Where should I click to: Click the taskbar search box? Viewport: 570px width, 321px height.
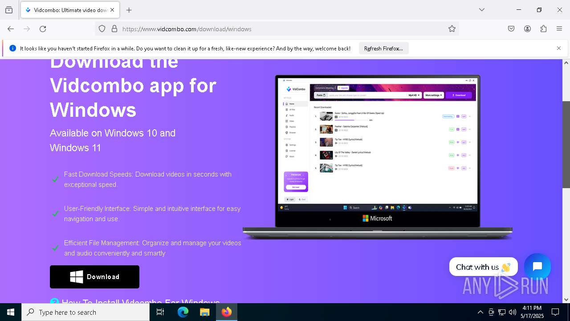85,312
